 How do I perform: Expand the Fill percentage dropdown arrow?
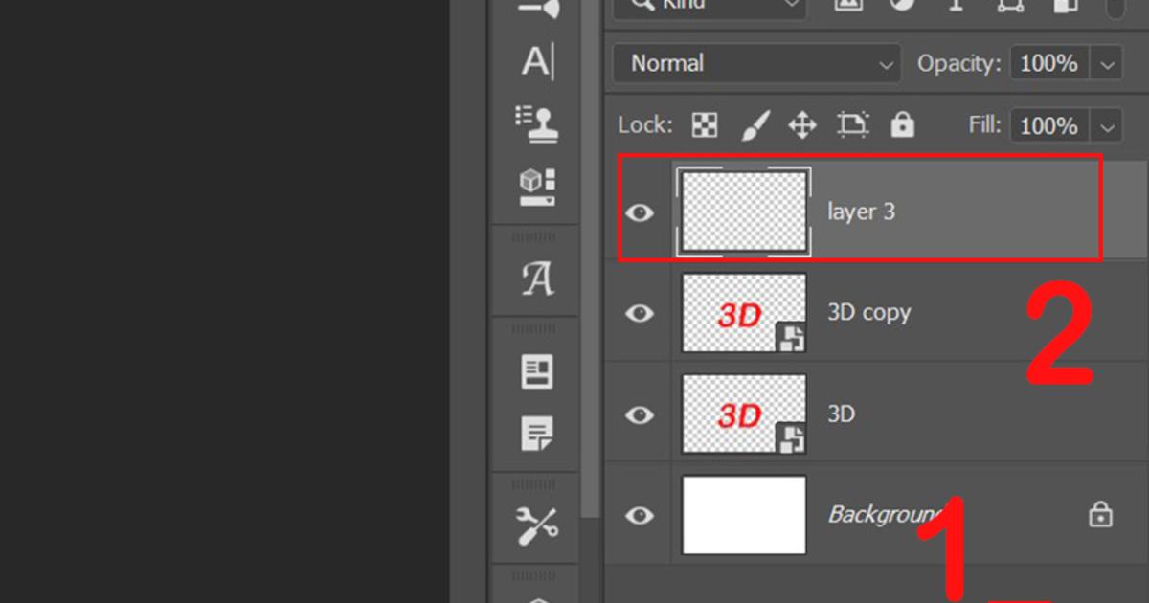1108,126
